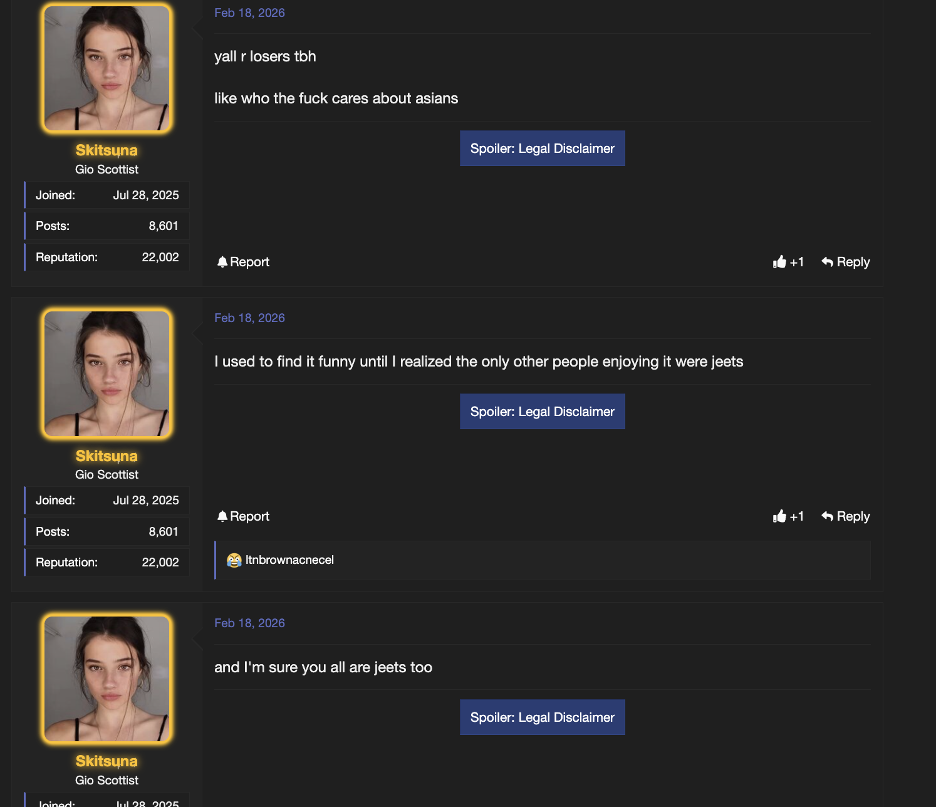Expand Legal Disclaimer spoiler under "you all are jeets too"
Viewport: 936px width, 807px height.
pyautogui.click(x=542, y=717)
